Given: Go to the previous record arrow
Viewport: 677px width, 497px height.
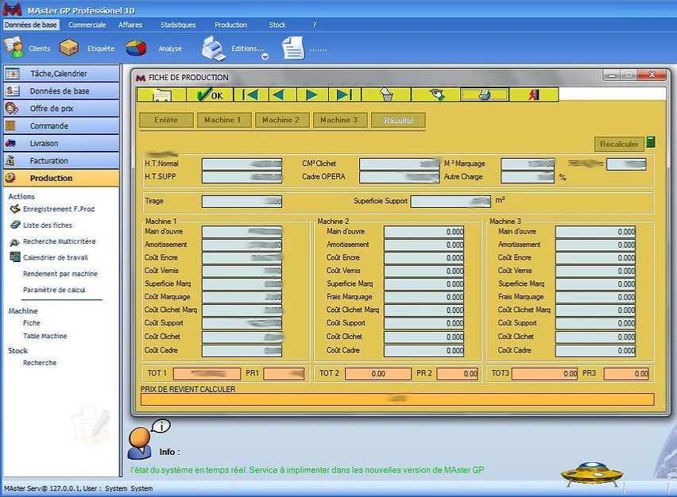Looking at the screenshot, I should [279, 94].
